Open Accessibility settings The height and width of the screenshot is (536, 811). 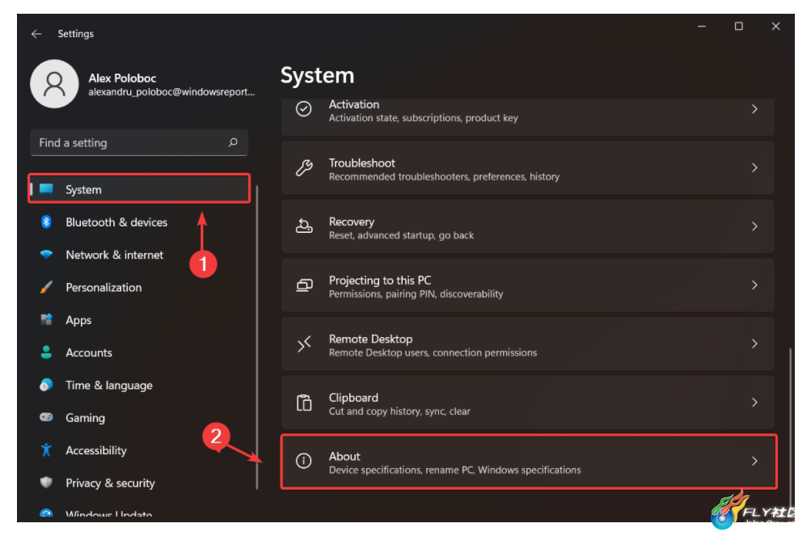[139, 450]
